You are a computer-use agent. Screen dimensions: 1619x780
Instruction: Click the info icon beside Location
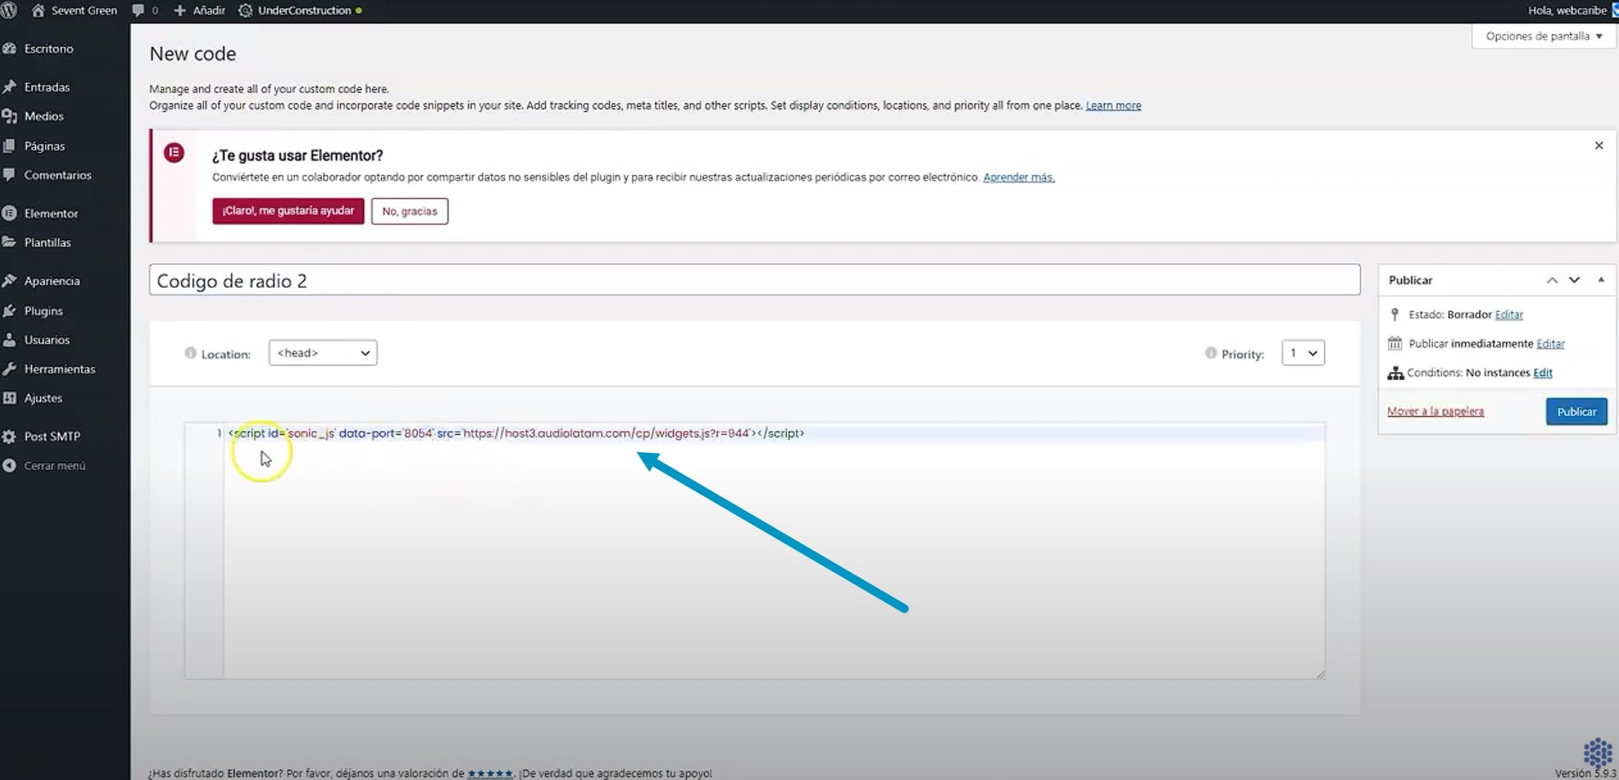[x=191, y=353]
